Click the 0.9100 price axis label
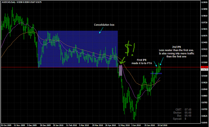This screenshot has height=127, width=209. point(204,76)
